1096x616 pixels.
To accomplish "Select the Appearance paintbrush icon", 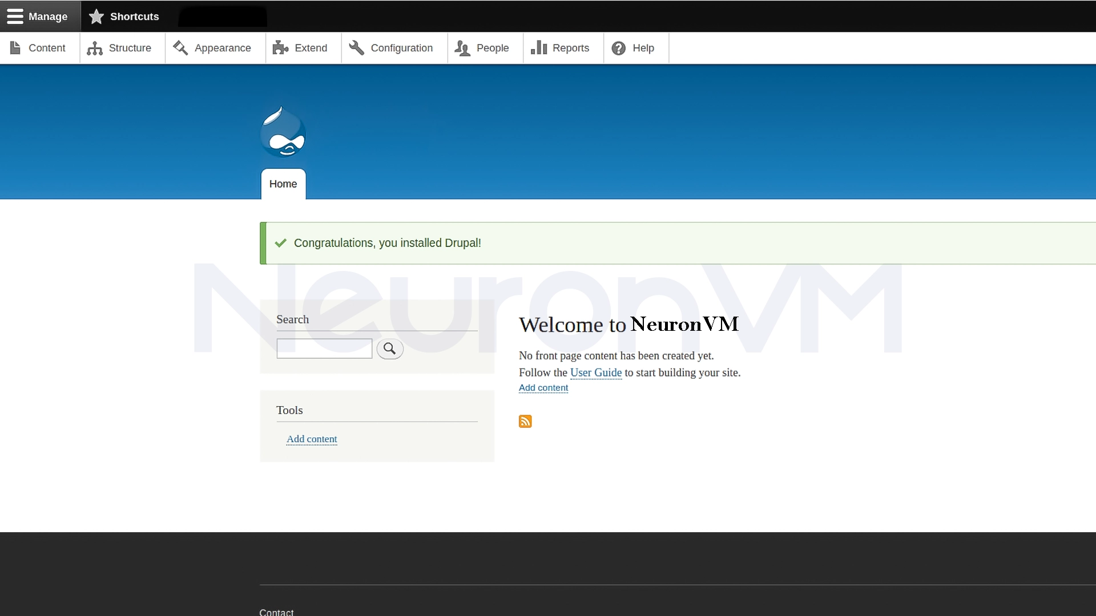I will click(x=181, y=48).
